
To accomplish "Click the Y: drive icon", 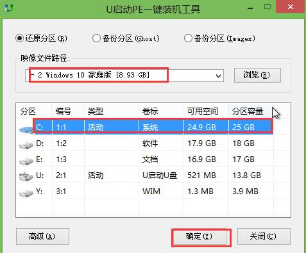I will 26,193.
